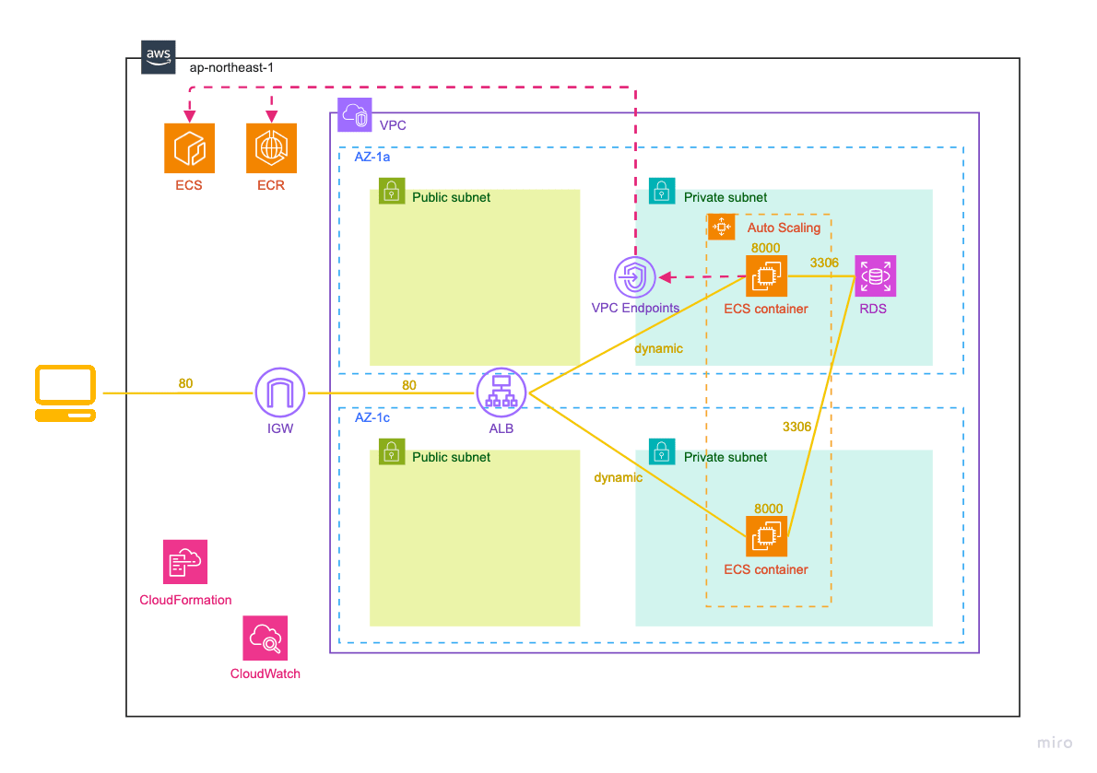Select the RDS text label
This screenshot has height=773, width=1097.
pos(873,309)
